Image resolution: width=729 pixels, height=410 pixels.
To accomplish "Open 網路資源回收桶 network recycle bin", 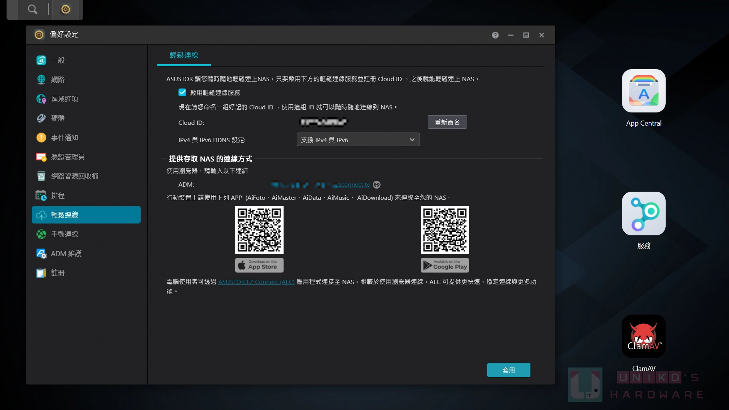I will 86,176.
